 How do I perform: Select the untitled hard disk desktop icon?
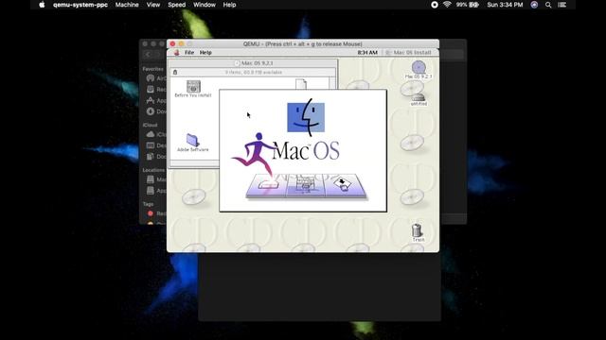pos(419,99)
